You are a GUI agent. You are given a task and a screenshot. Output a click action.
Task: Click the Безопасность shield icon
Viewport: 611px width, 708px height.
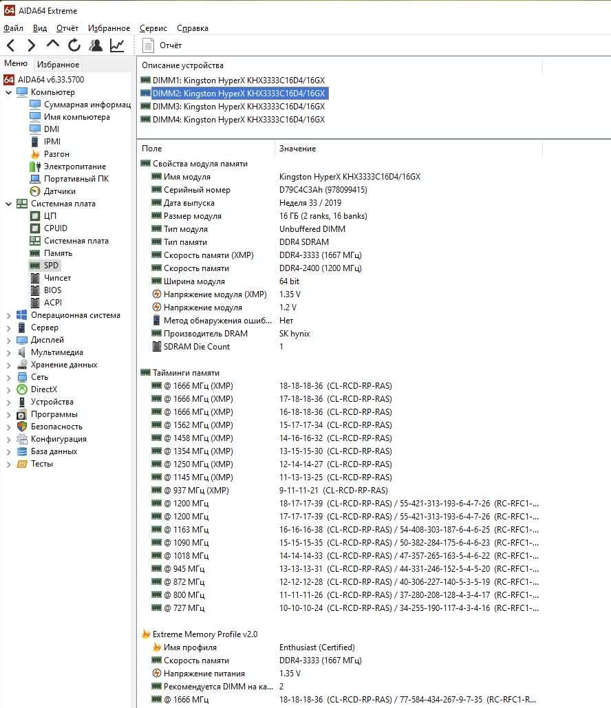(22, 427)
